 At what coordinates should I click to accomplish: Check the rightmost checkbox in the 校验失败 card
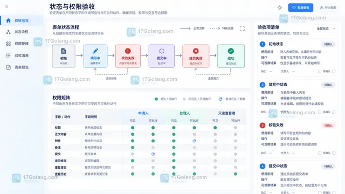click(x=334, y=153)
